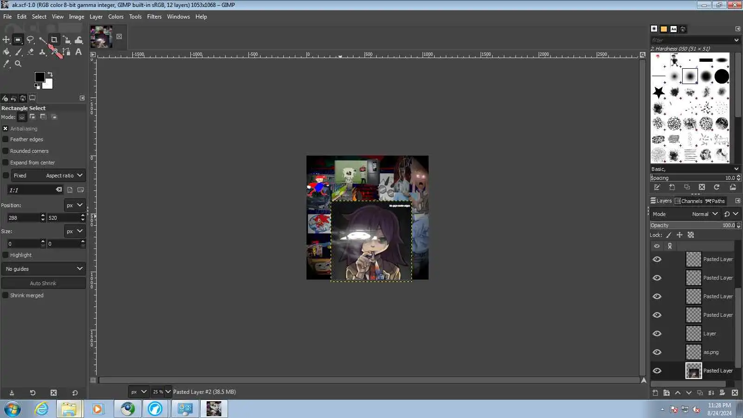This screenshot has height=418, width=743.
Task: Select the Free Select lasso tool
Action: [30, 40]
